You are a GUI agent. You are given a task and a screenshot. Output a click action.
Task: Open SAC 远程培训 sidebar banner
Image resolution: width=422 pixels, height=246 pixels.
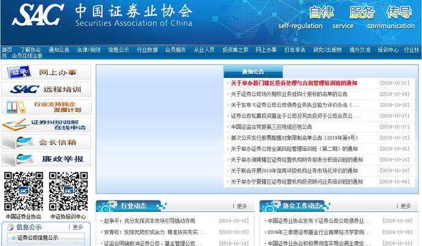click(x=46, y=90)
